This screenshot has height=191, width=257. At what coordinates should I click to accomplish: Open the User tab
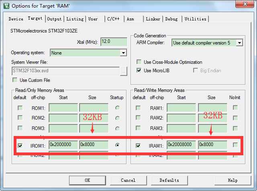pyautogui.click(x=93, y=19)
